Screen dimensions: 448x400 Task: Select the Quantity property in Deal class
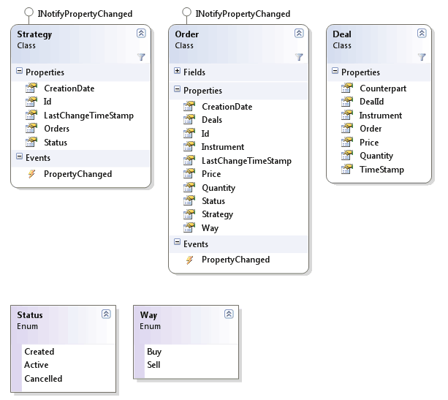click(376, 156)
